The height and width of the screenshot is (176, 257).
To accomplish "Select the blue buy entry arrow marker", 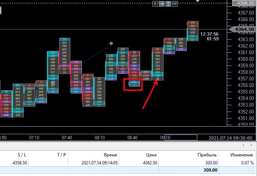I will click(53, 83).
